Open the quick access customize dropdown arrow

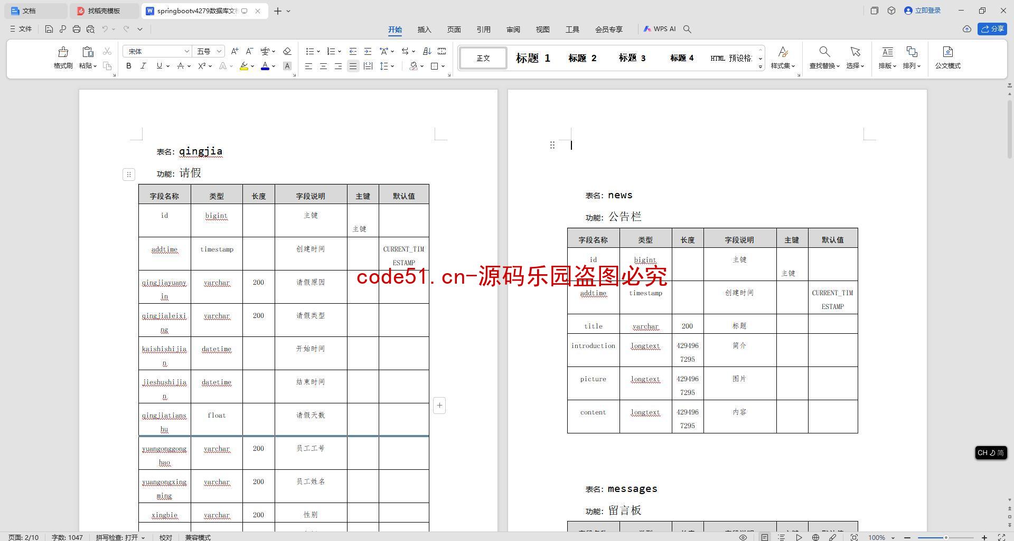click(x=140, y=29)
